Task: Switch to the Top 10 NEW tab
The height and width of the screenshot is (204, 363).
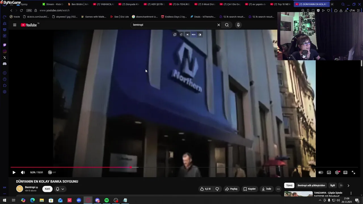Action: click(x=280, y=4)
